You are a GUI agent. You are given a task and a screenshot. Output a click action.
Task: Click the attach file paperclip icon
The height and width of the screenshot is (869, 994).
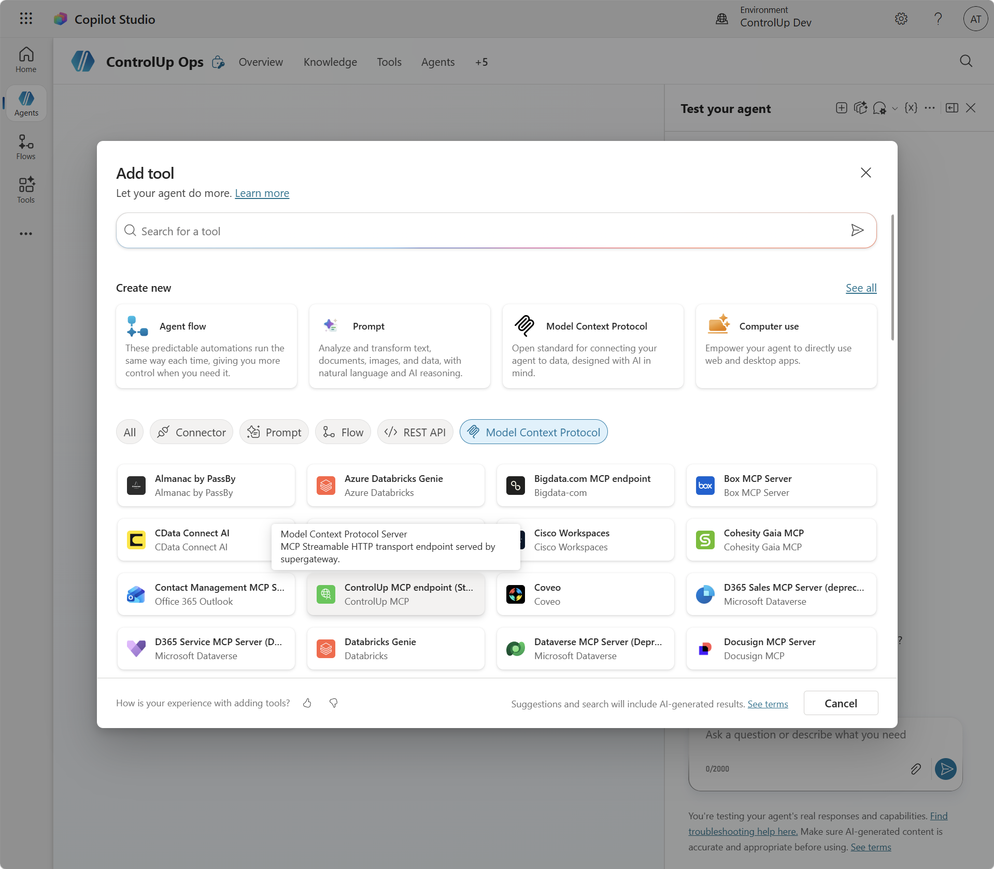(x=916, y=769)
